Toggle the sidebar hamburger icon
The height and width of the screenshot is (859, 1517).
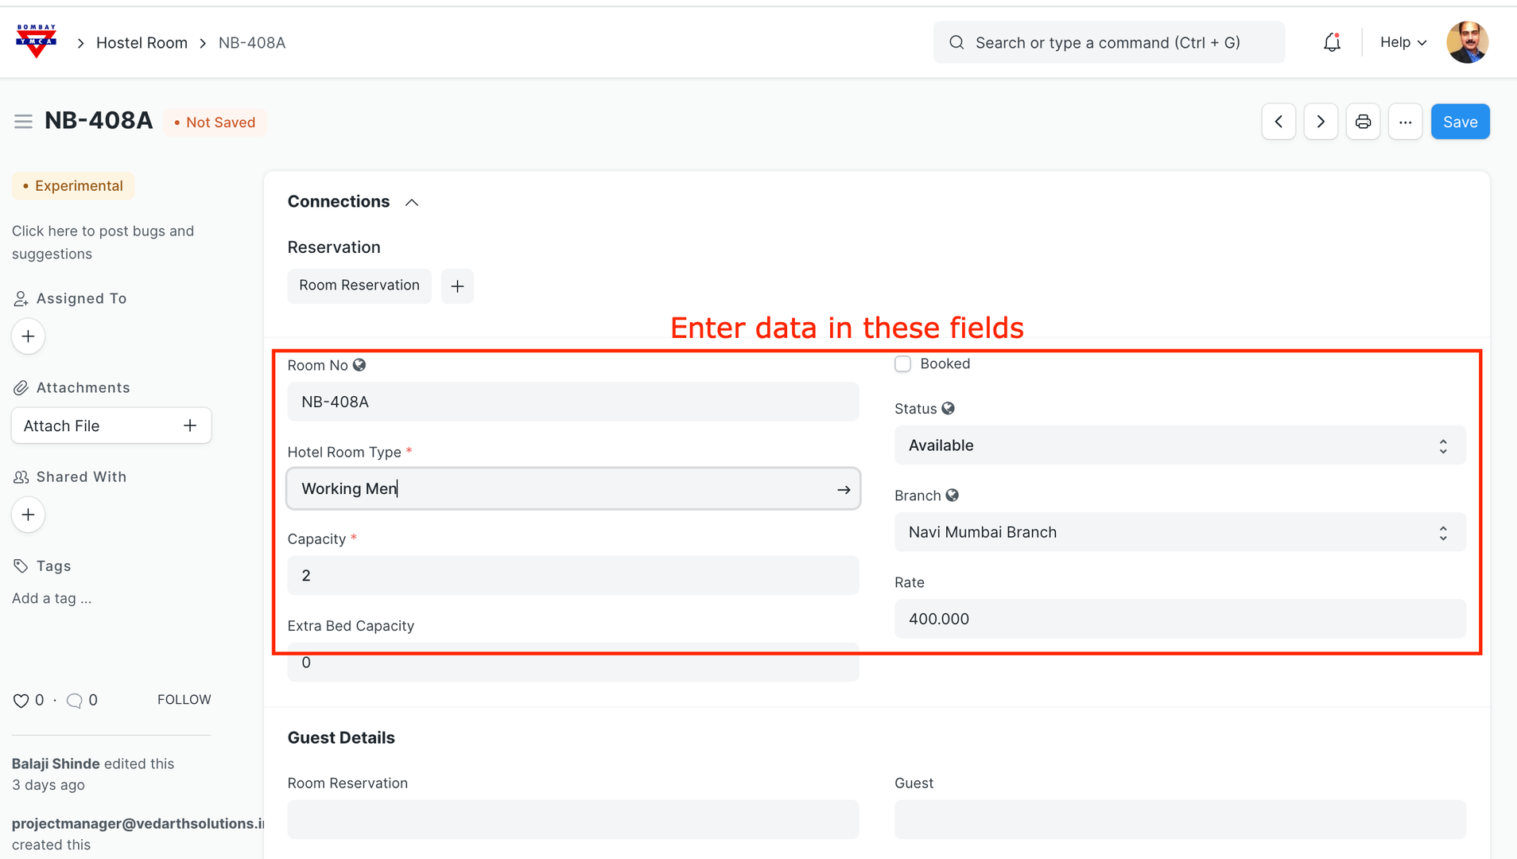23,122
